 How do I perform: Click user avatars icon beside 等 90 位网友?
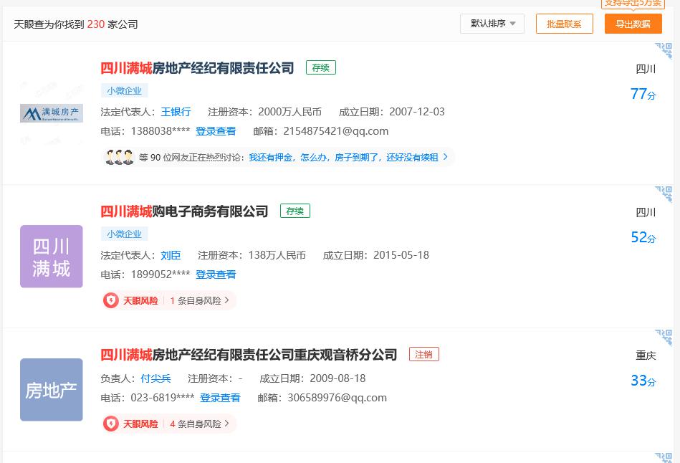[120, 157]
